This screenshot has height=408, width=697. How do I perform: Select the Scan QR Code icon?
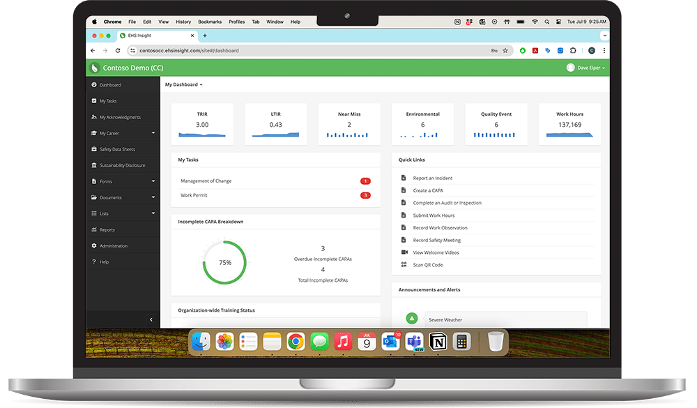tap(404, 264)
